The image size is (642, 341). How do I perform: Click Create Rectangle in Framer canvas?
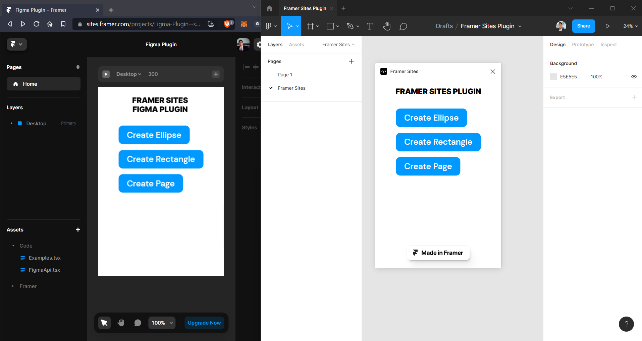(161, 159)
